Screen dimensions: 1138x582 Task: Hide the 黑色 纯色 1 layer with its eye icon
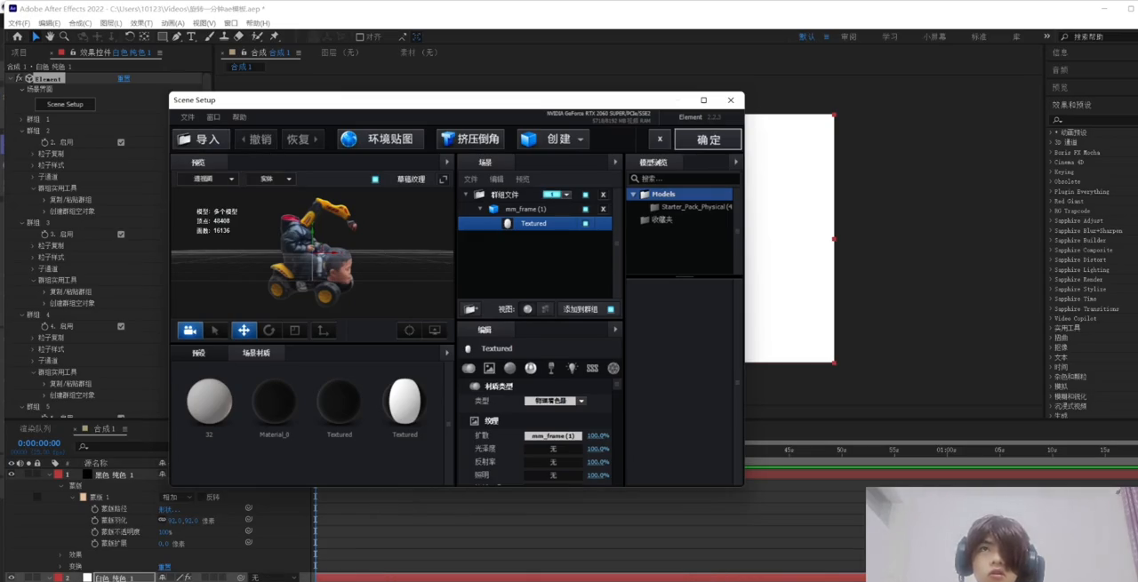point(12,474)
